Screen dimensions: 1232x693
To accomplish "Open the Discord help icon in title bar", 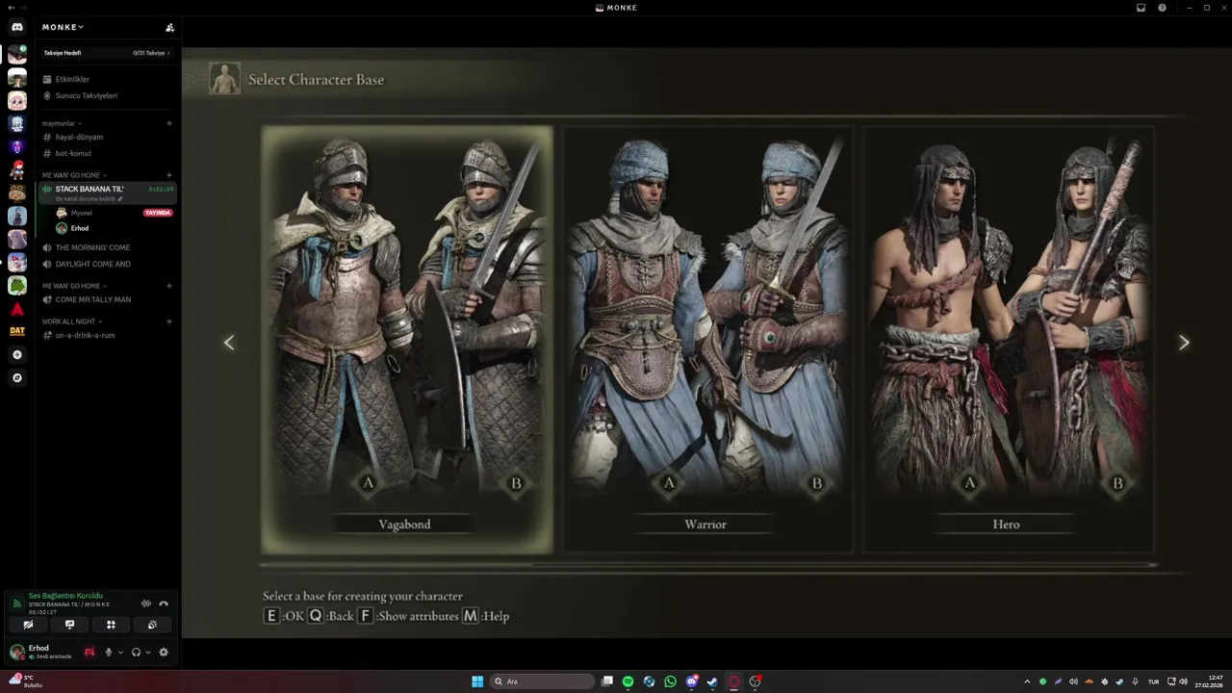I will 1163,8.
